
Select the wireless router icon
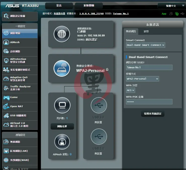coord(62,68)
